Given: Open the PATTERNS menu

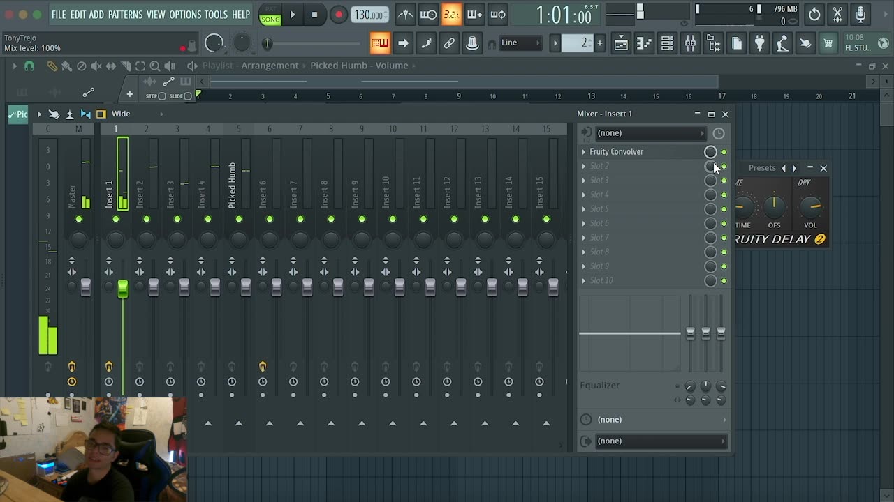Looking at the screenshot, I should point(125,15).
